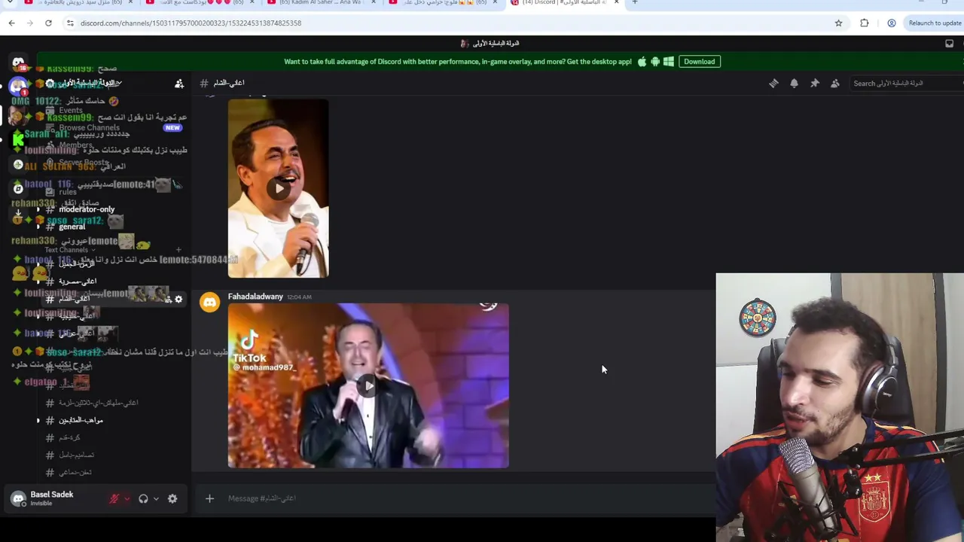Viewport: 964px width, 542px height.
Task: Click Relaunch to update button
Action: (x=935, y=23)
